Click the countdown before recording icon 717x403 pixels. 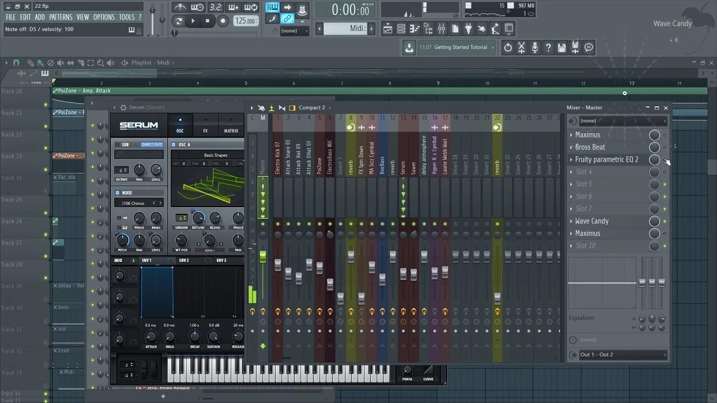click(x=215, y=7)
